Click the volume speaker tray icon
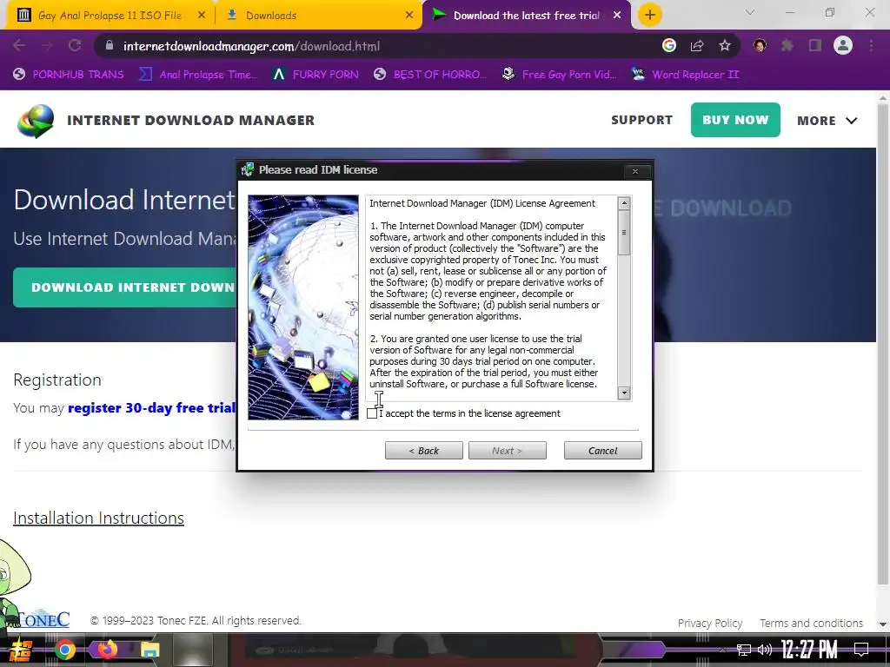The width and height of the screenshot is (890, 667). (765, 650)
